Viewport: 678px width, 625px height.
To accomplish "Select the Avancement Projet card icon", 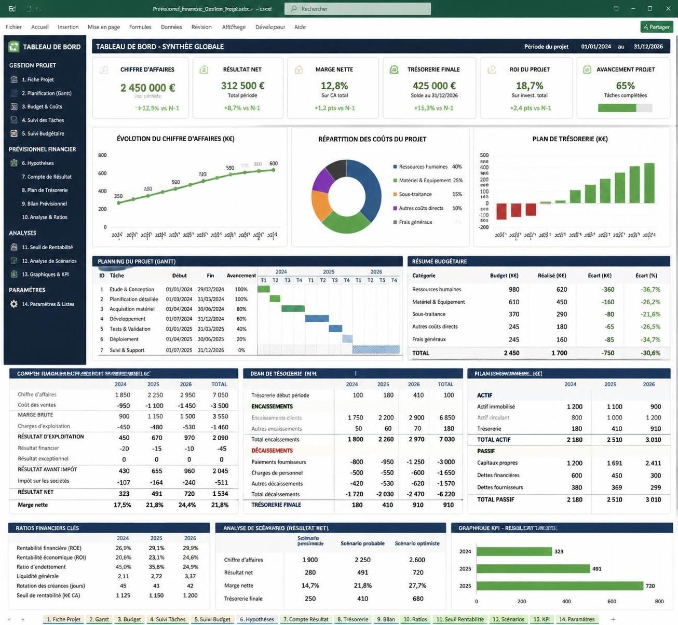I will pos(587,69).
